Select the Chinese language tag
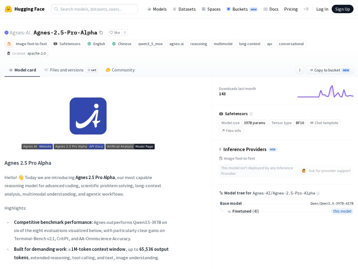358x269 pixels. coord(121,44)
